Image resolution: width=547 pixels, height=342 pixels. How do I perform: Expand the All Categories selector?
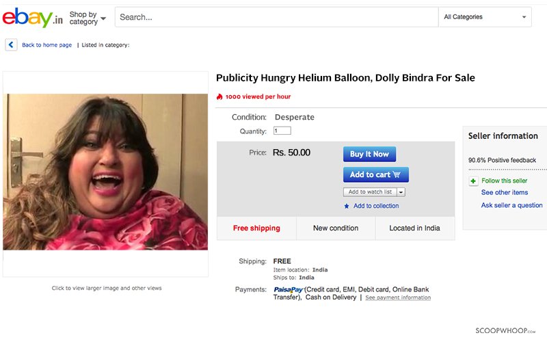(485, 16)
